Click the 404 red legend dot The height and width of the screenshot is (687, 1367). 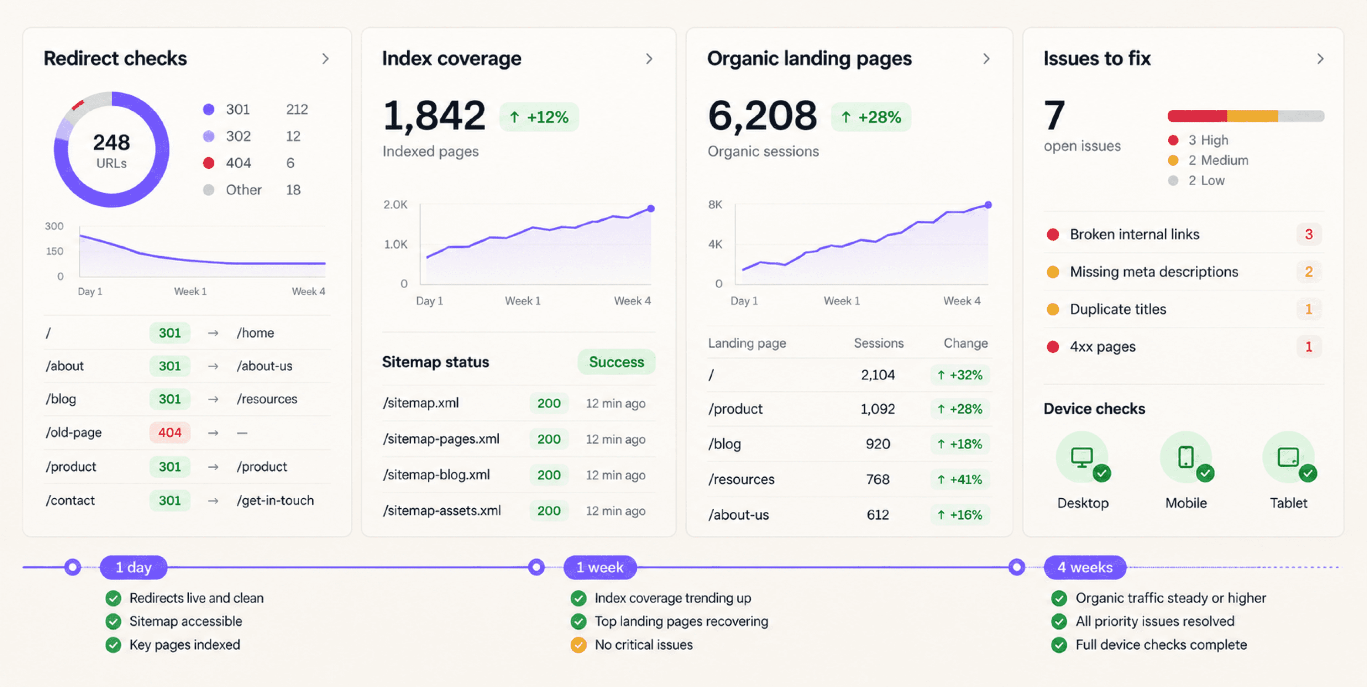[209, 163]
